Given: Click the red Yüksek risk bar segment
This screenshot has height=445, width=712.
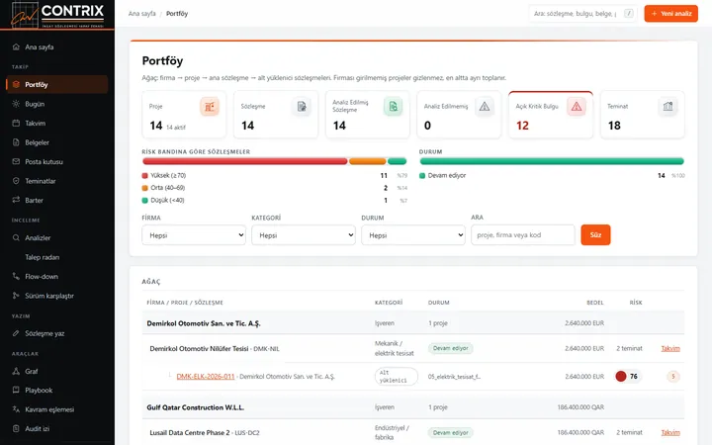Looking at the screenshot, I should pos(245,161).
